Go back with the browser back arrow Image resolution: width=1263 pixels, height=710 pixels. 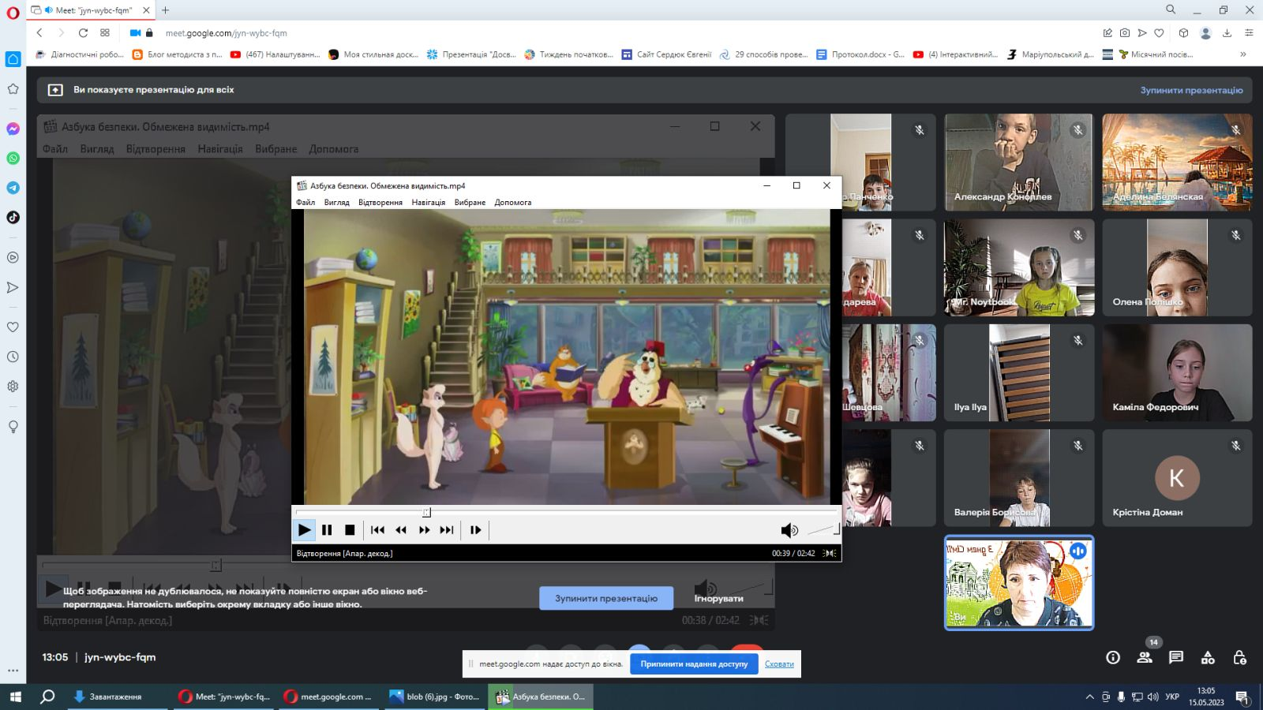(39, 33)
